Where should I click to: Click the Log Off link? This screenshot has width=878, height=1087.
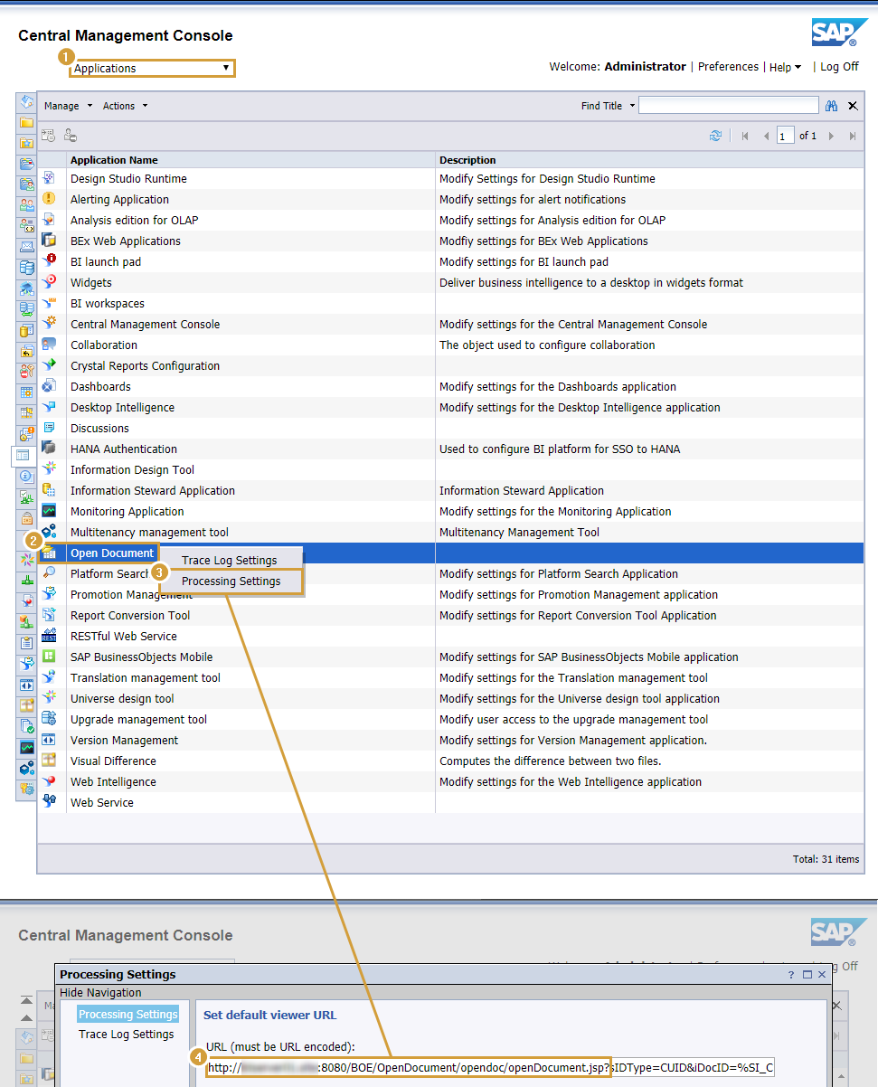coord(837,66)
